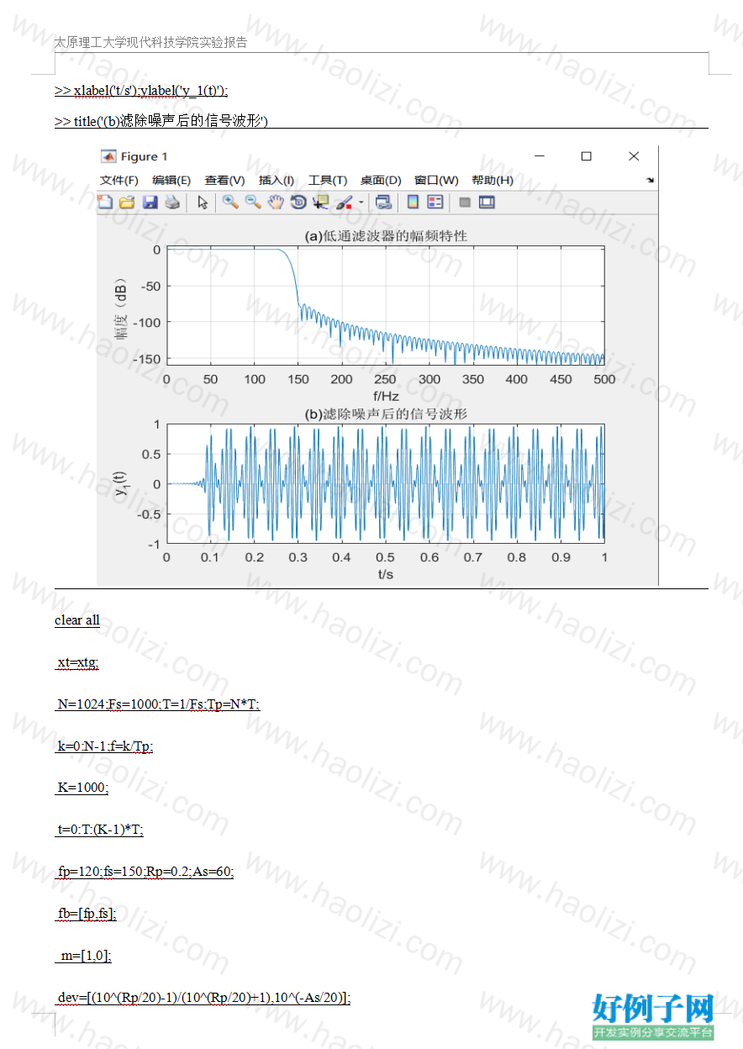This screenshot has height=1049, width=743.
Task: Click the t/s axis label under lower plot
Action: click(386, 574)
